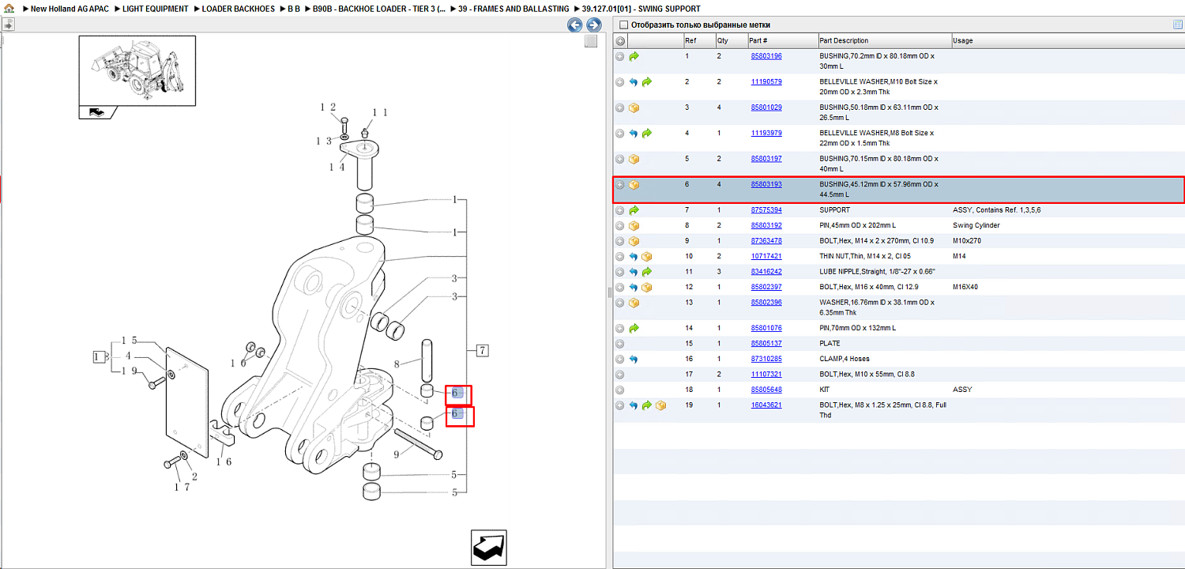Expand the PLATE row 85805137

[x=620, y=344]
